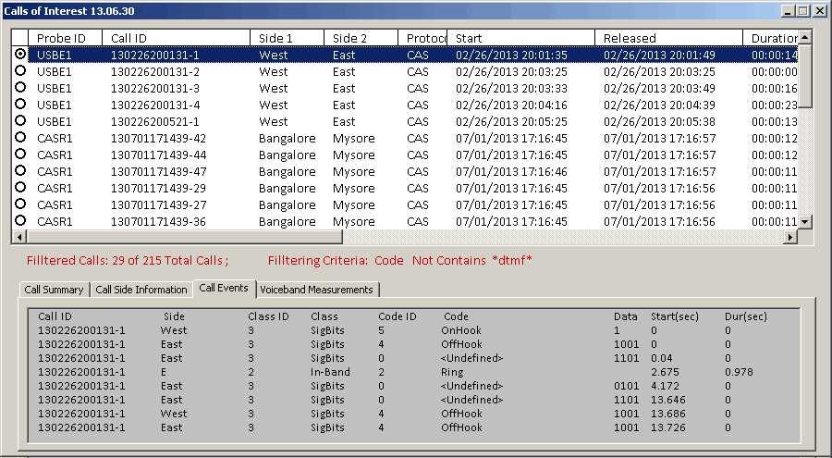The width and height of the screenshot is (832, 458).
Task: Click the call list scroll down arrow
Action: point(805,222)
